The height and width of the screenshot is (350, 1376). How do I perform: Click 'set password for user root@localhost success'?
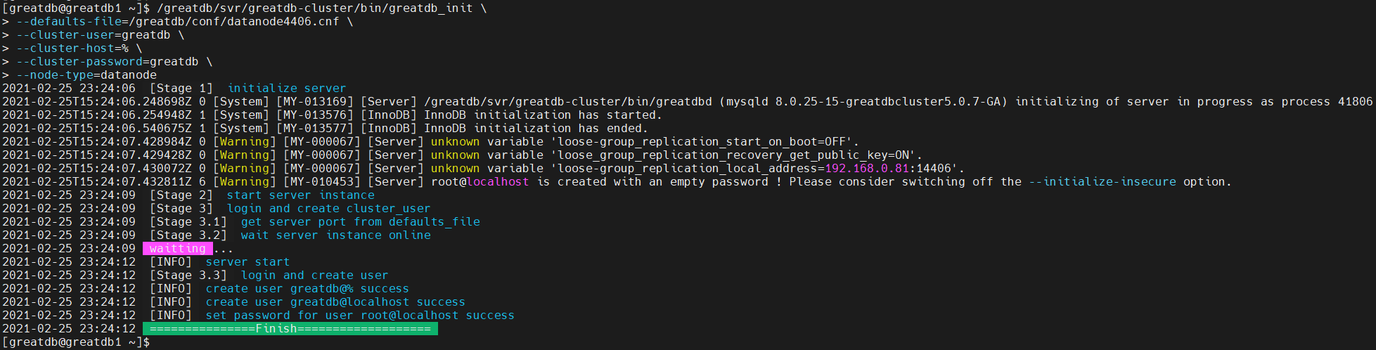coord(360,316)
